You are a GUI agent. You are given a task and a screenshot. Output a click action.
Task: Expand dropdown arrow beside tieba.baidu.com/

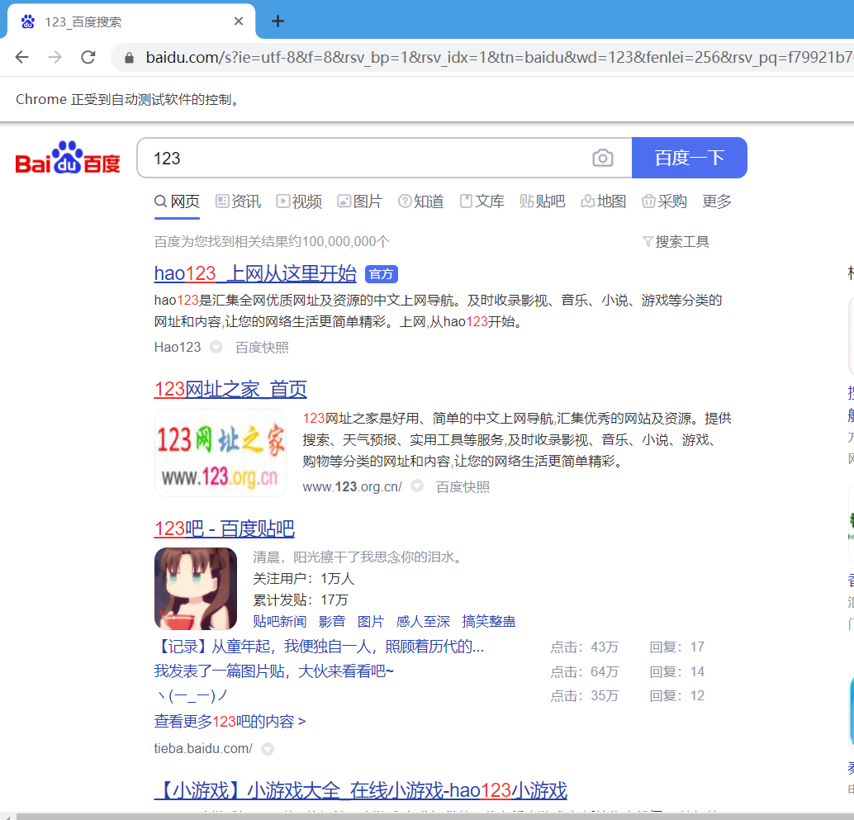click(268, 749)
